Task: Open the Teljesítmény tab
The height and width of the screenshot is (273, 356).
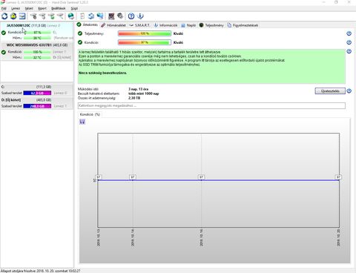Action: pos(211,25)
